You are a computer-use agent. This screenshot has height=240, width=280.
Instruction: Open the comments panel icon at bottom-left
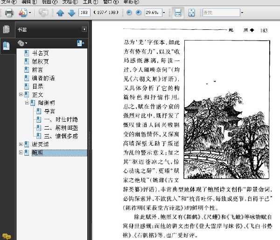coord(7,236)
